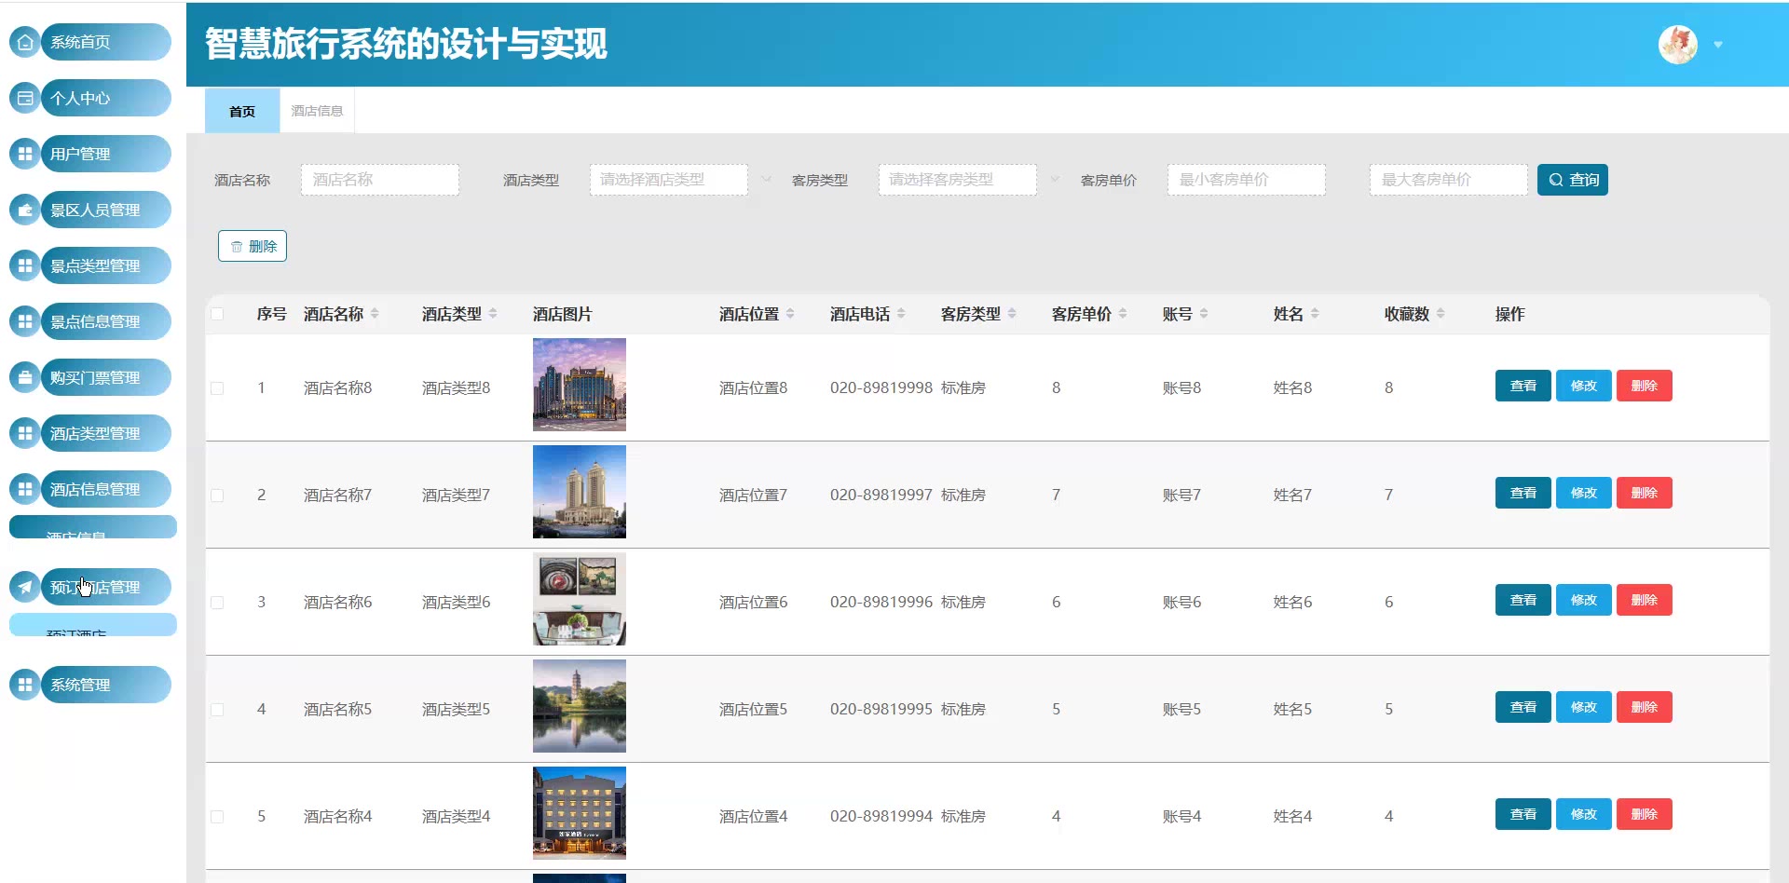This screenshot has width=1789, height=883.
Task: Expand the dropdown arrow next to the avatar
Action: click(1718, 45)
